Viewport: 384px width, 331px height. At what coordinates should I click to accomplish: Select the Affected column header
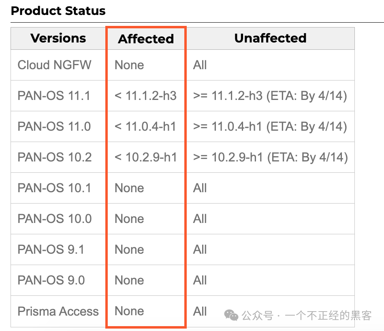(x=146, y=39)
